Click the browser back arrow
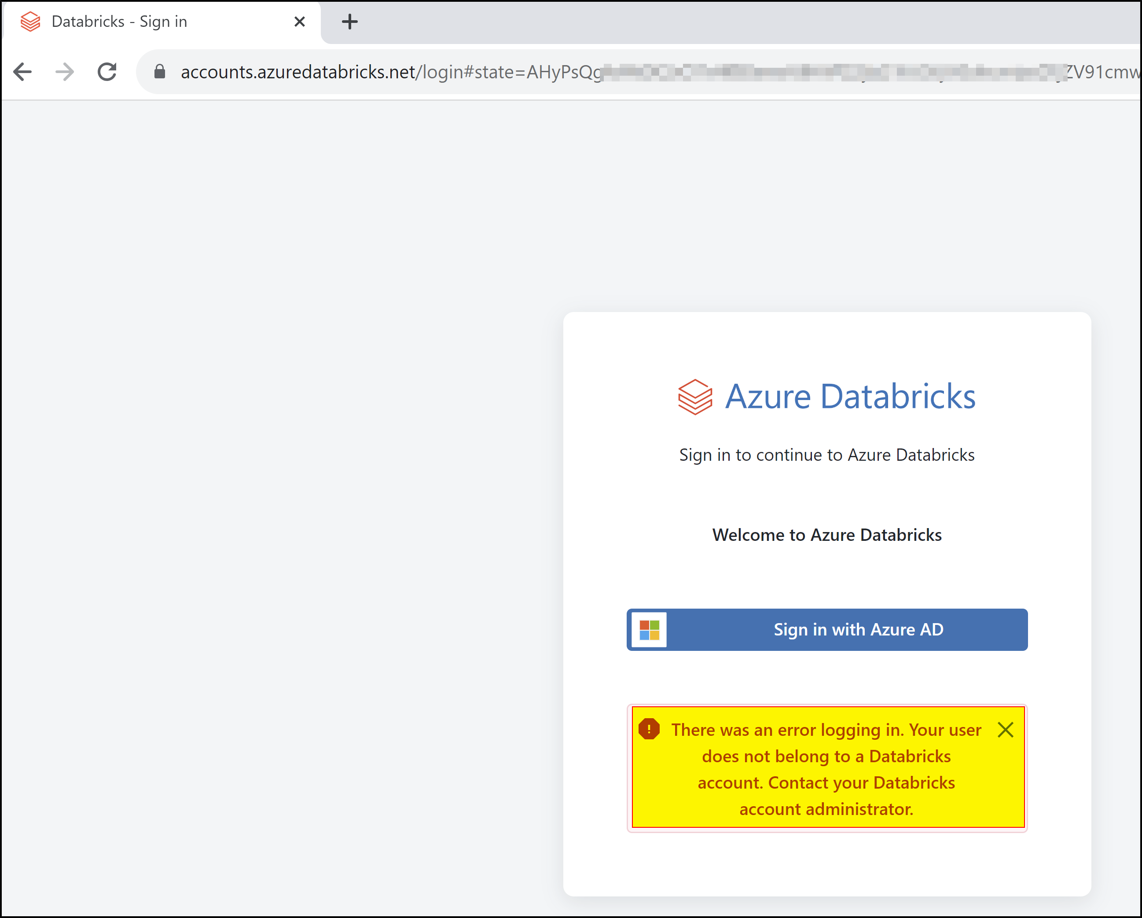Screen dimensions: 1142x918 (22, 71)
